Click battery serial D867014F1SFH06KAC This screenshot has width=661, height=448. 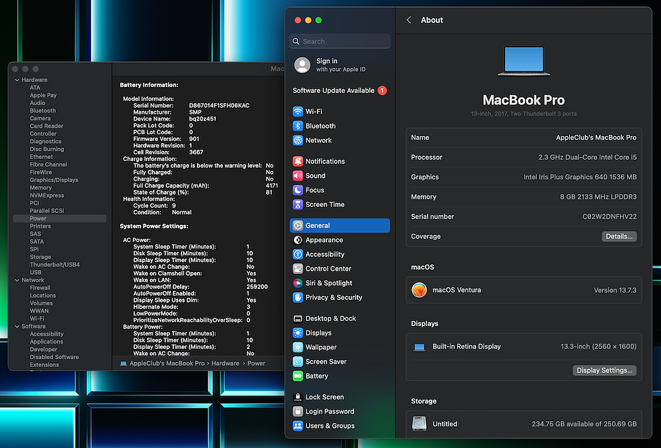click(219, 105)
